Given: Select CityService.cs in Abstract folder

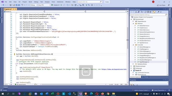Looking at the screenshot, I should [x=143, y=28].
